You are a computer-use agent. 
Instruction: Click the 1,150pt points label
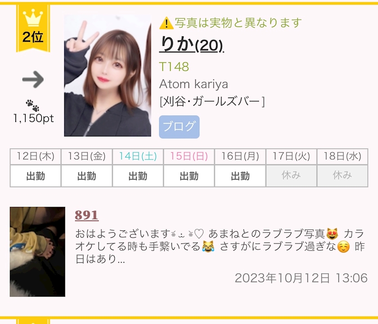[33, 118]
